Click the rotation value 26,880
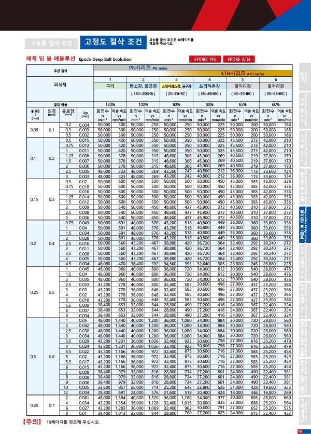This screenshot has height=434, width=311. click(269, 264)
